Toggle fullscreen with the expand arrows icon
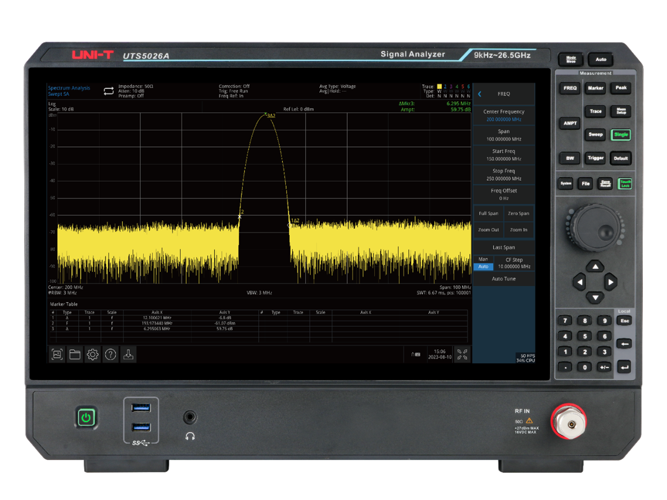The image size is (667, 500). (463, 355)
